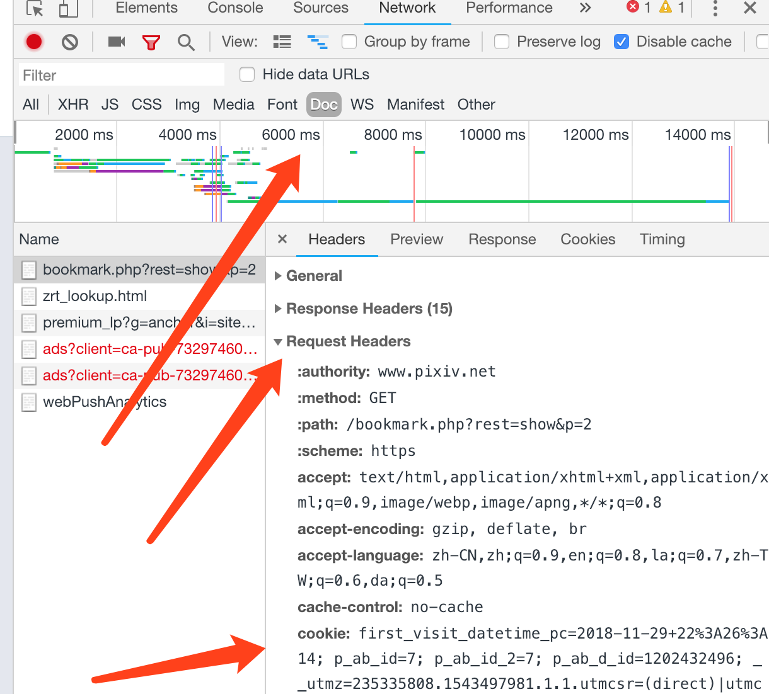
Task: Toggle the red filter funnel icon
Action: tap(151, 42)
